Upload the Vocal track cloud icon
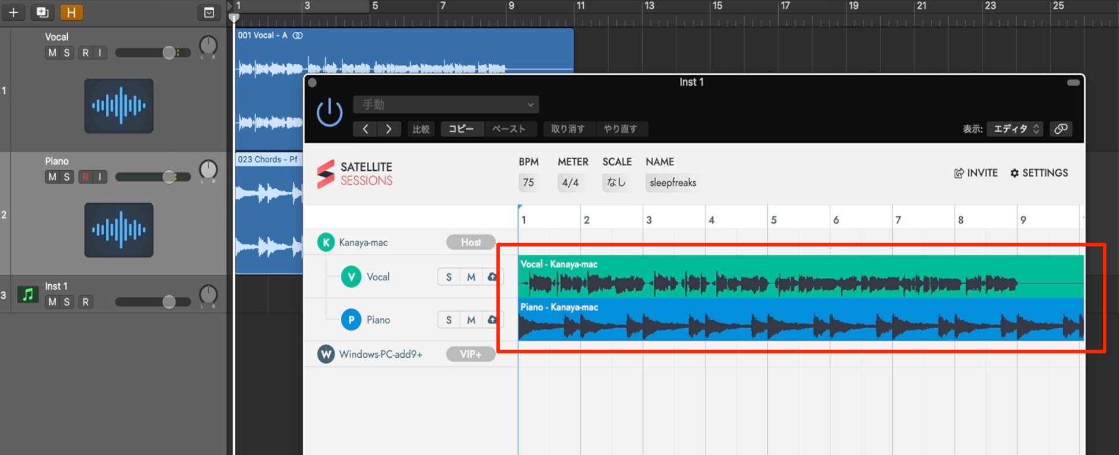Screen dimensions: 1119x455 (x=492, y=277)
